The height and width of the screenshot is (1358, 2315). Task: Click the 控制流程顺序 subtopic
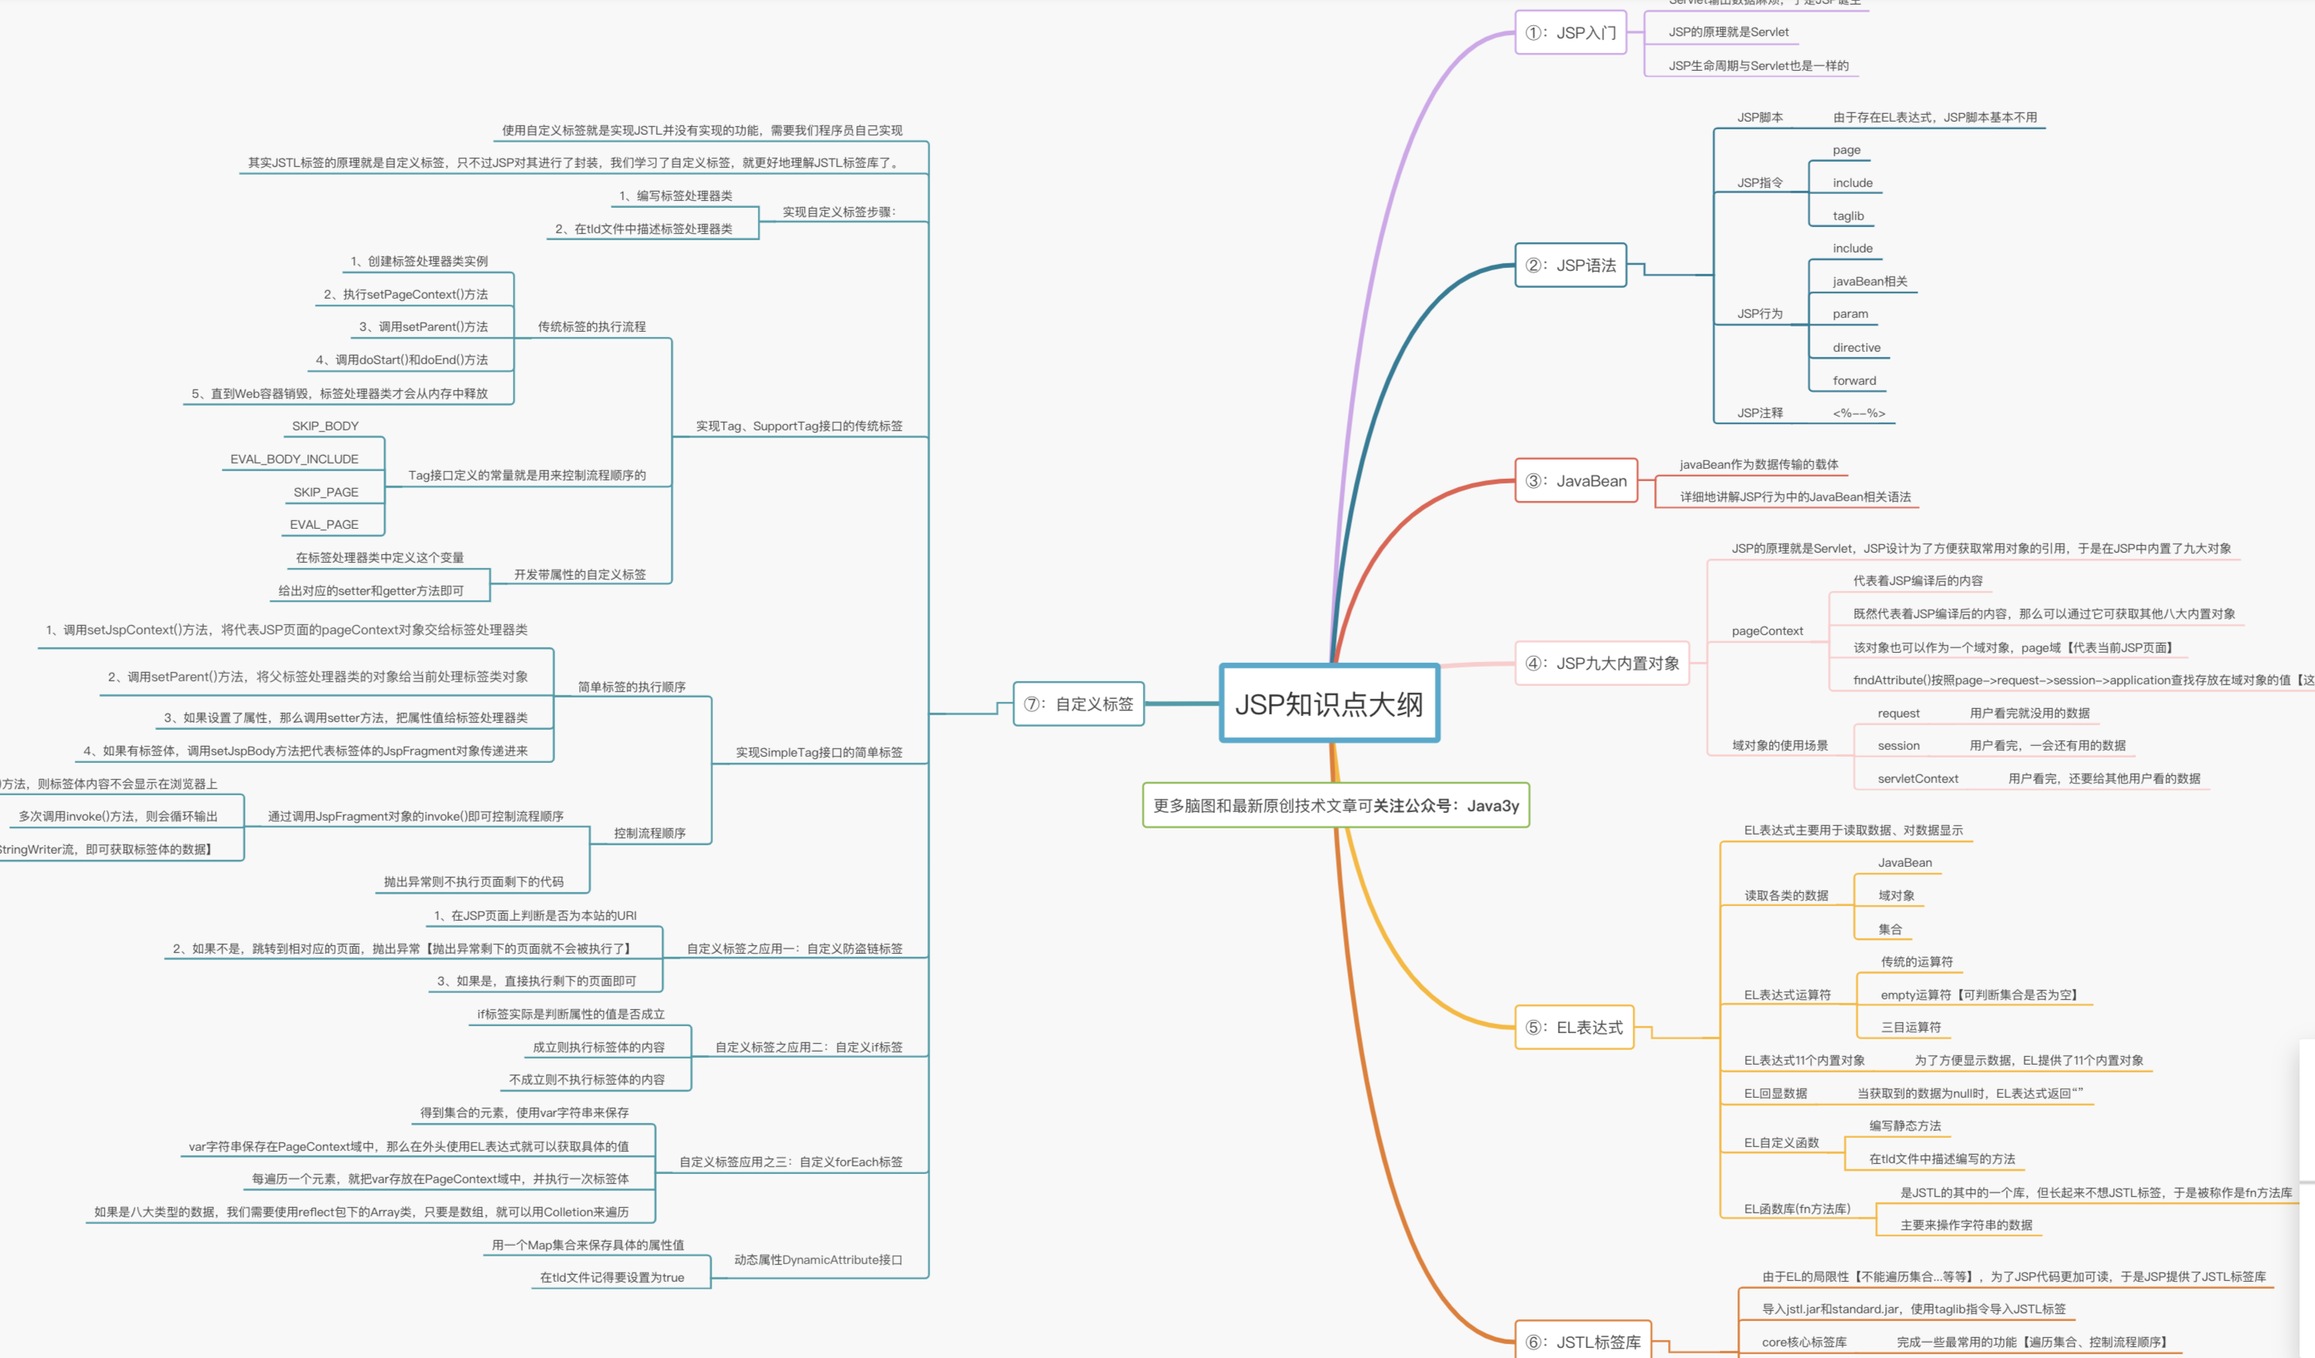click(x=649, y=833)
